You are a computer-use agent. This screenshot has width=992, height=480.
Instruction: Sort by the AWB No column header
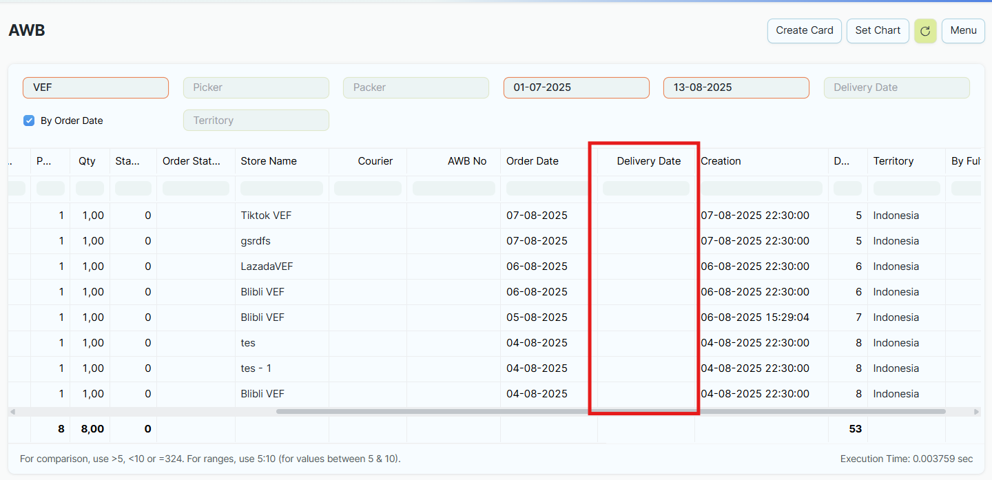[467, 161]
